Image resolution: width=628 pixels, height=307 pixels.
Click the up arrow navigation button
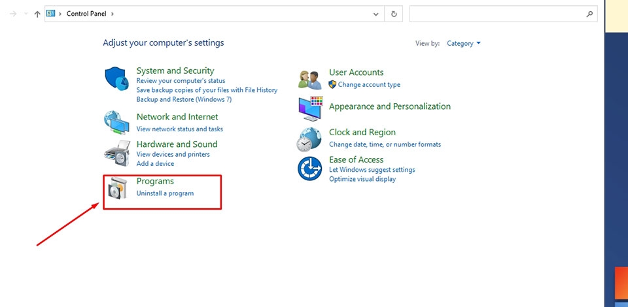[37, 14]
